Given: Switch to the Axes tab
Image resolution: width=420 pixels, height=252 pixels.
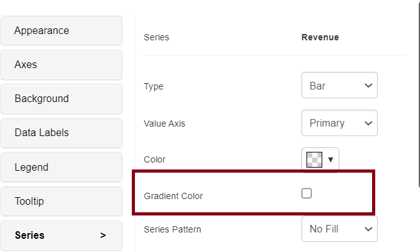Looking at the screenshot, I should [x=61, y=65].
